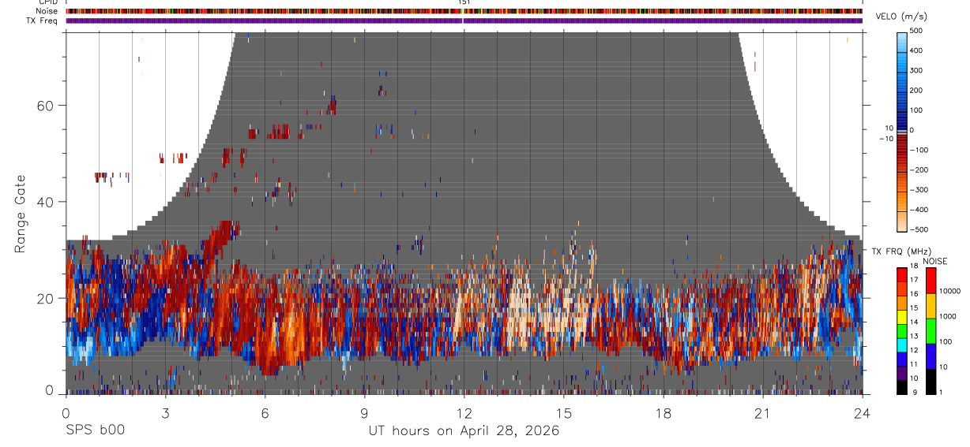Click the 'TX Freq' row label at top left
This screenshot has width=970, height=447.
tap(43, 20)
